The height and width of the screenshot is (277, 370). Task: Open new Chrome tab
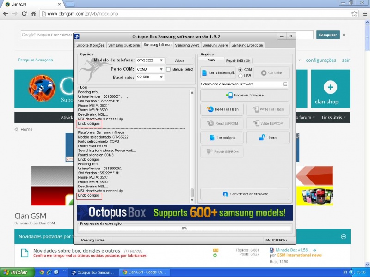coord(70,4)
